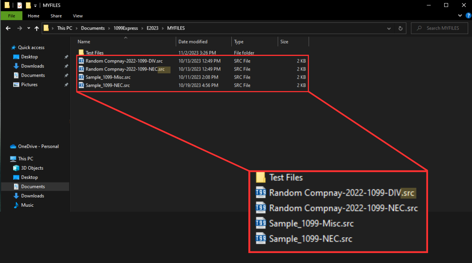The width and height of the screenshot is (472, 263).
Task: Open the File menu
Action: click(11, 16)
